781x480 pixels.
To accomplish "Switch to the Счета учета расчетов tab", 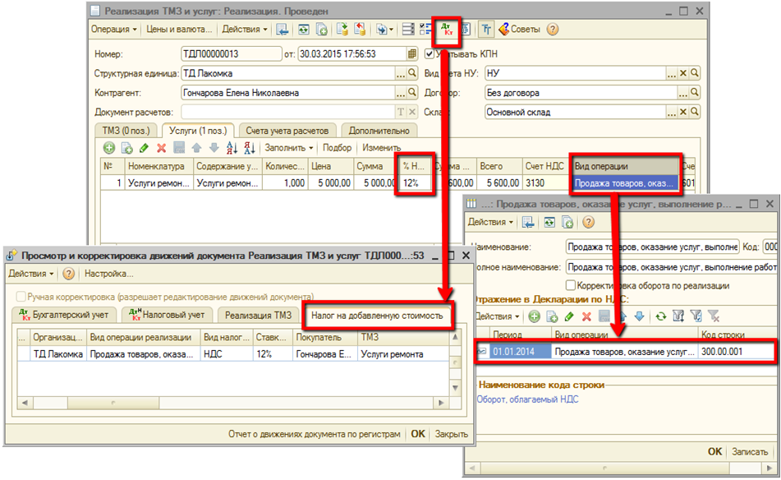I will [287, 131].
